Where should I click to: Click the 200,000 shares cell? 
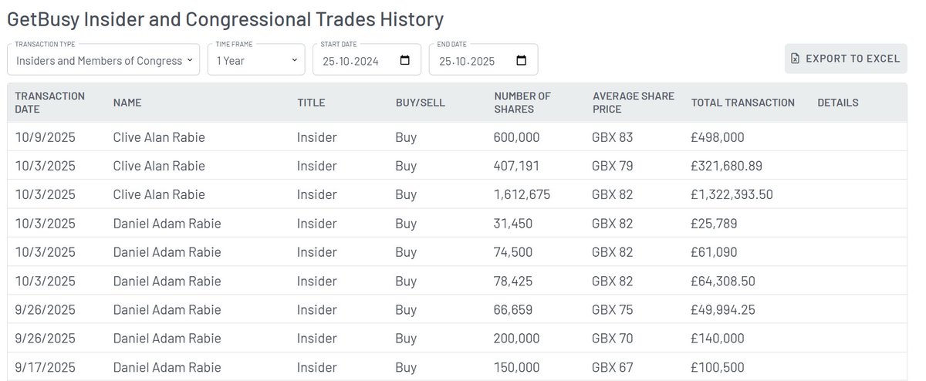click(516, 339)
